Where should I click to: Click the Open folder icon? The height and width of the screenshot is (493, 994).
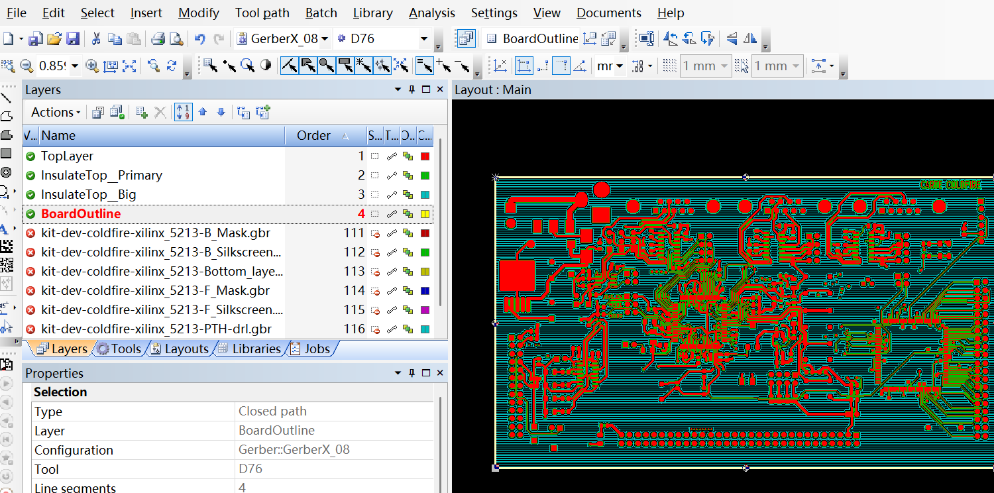coord(54,38)
